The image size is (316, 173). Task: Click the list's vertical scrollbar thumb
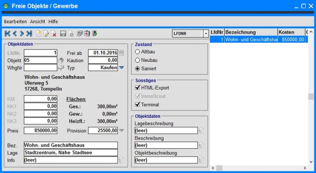(311, 97)
